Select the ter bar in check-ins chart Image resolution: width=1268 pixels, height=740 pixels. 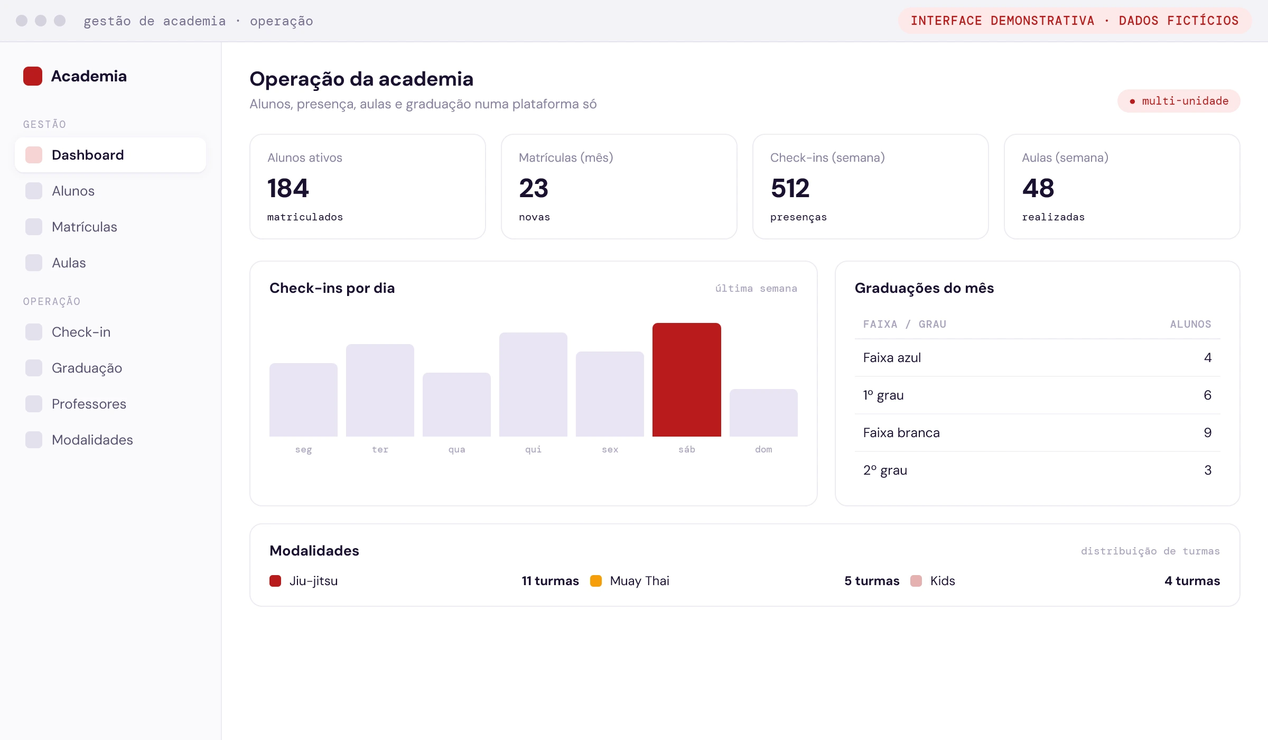click(380, 390)
